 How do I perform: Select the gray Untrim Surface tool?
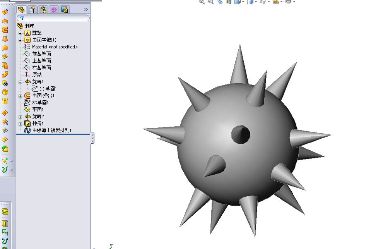[5, 131]
